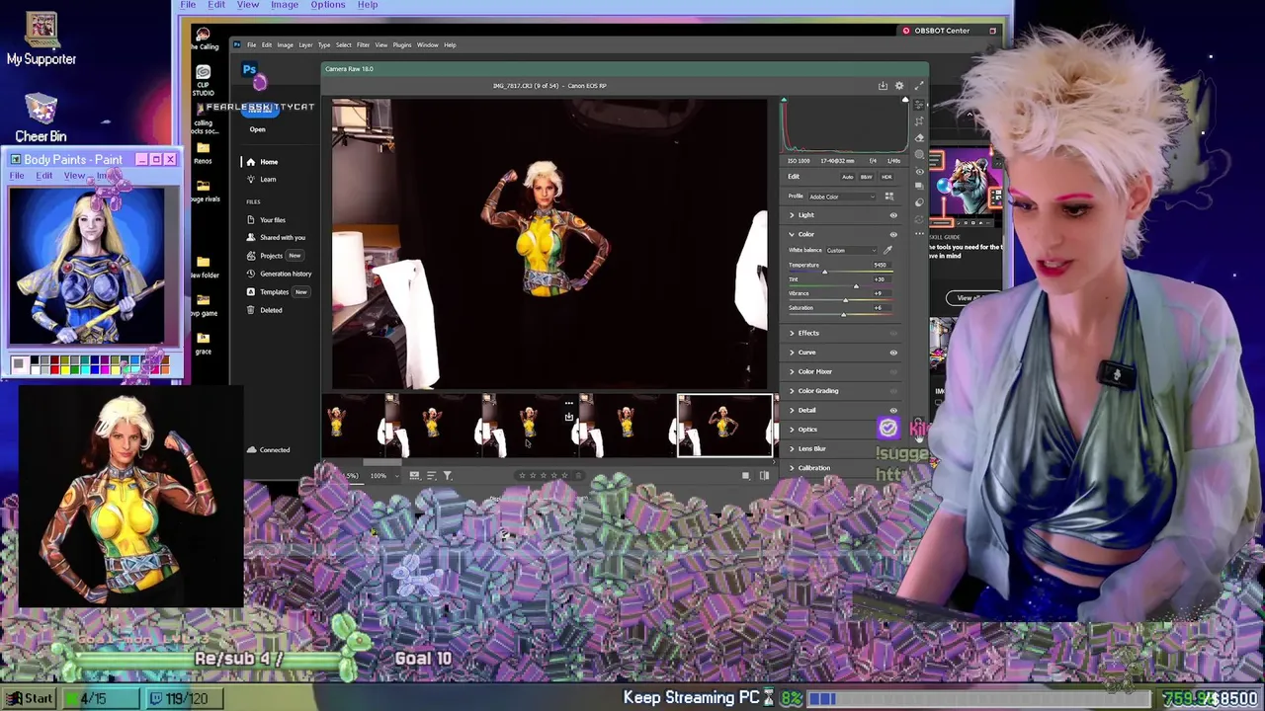Toggle highlight clipping warning in histogram
Viewport: 1265px width, 711px height.
click(905, 100)
